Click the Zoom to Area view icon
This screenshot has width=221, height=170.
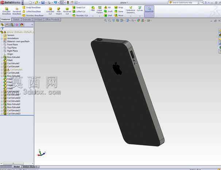[x=109, y=20]
